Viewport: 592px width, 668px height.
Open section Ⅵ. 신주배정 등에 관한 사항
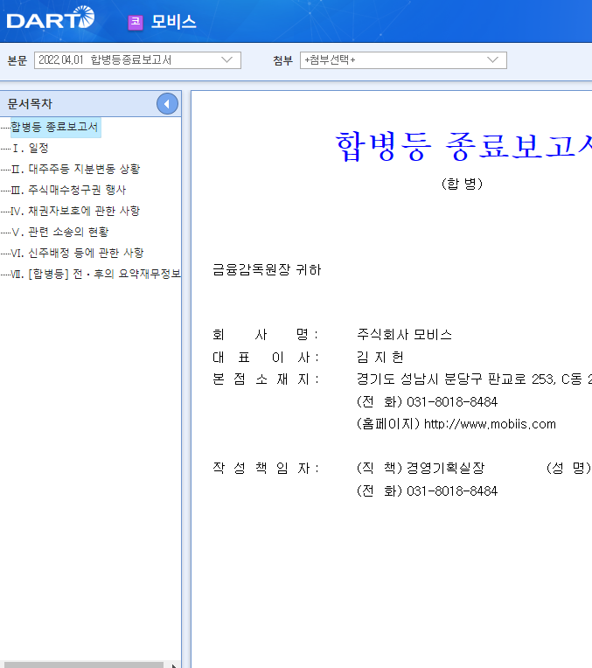[78, 253]
